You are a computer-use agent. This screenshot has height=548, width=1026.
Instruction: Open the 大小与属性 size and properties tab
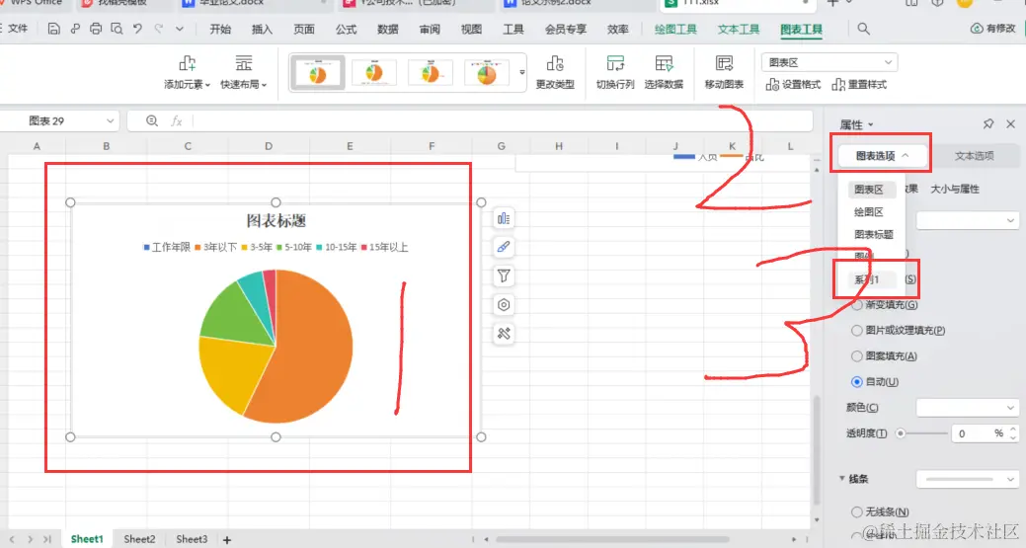pyautogui.click(x=955, y=189)
